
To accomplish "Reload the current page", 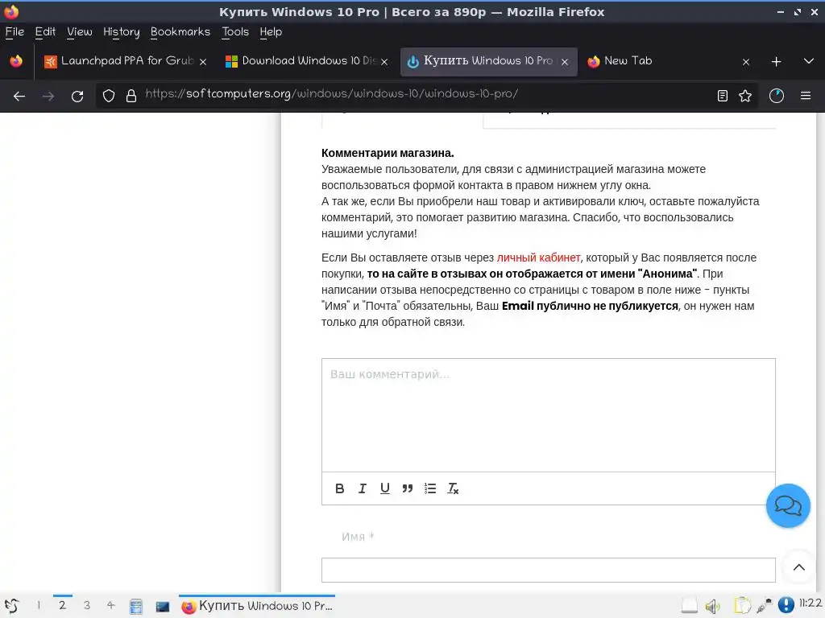I will point(77,97).
